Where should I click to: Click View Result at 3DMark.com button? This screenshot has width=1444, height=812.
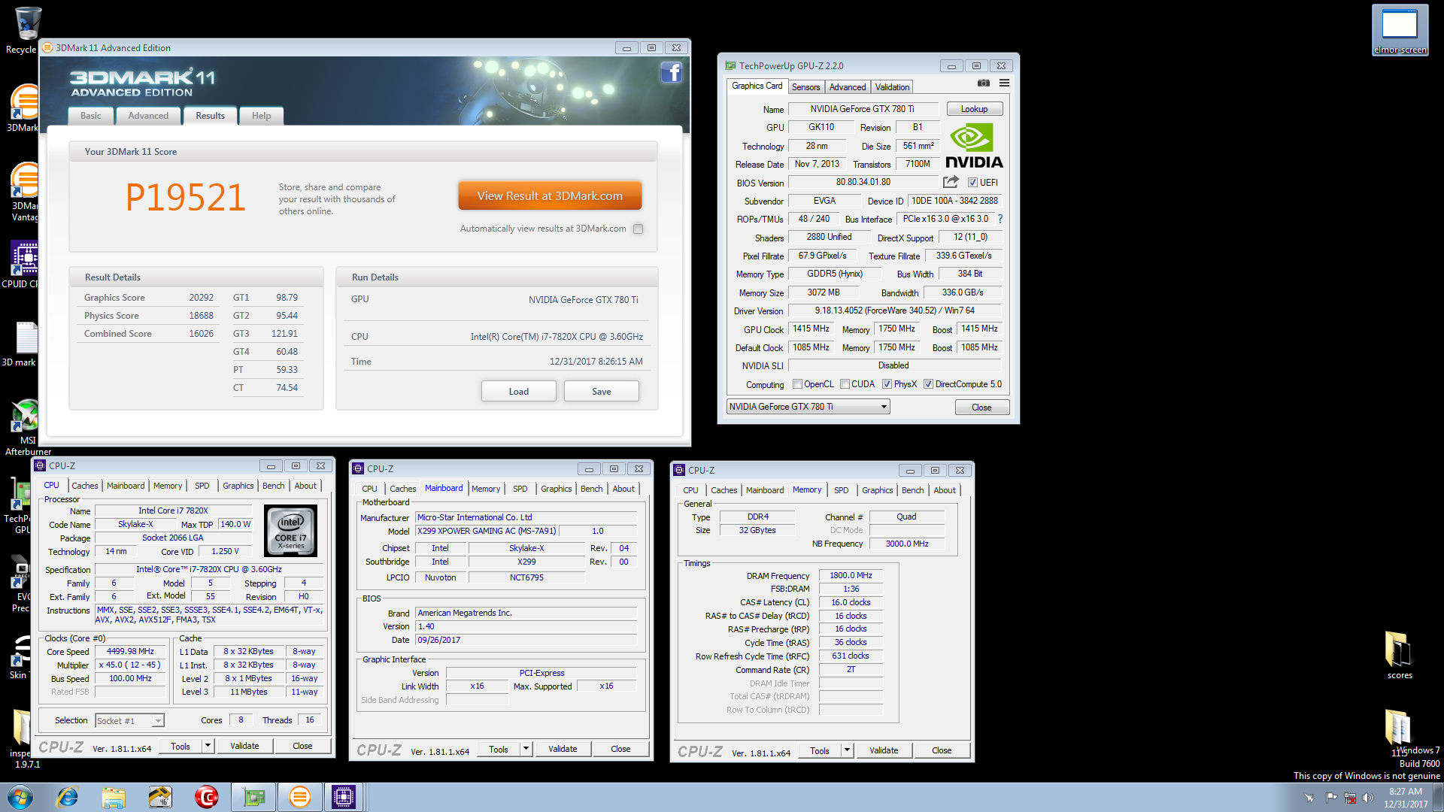(x=550, y=195)
